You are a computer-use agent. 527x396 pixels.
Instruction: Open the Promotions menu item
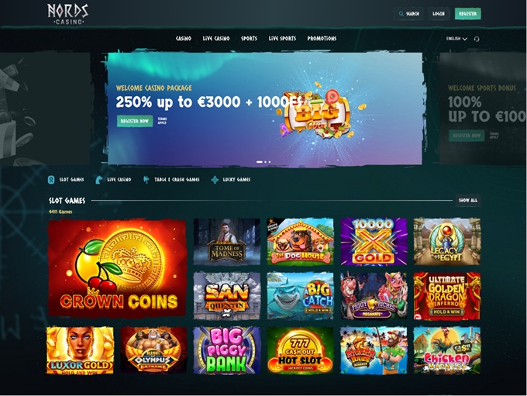point(322,38)
